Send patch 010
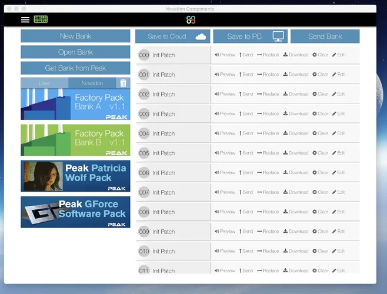Viewport: 387px width, 294px height. pyautogui.click(x=246, y=251)
